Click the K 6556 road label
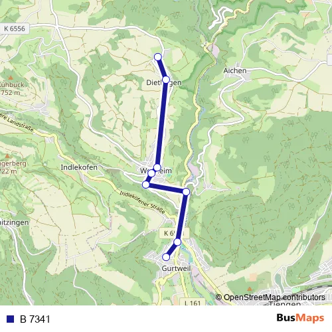This screenshot has width=332, height=332. pos(15,29)
